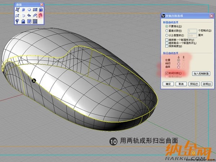The image size is (216, 162).
Task: Toggle 维持最后一个断面形状(L) checkbox
Action: pos(167,43)
